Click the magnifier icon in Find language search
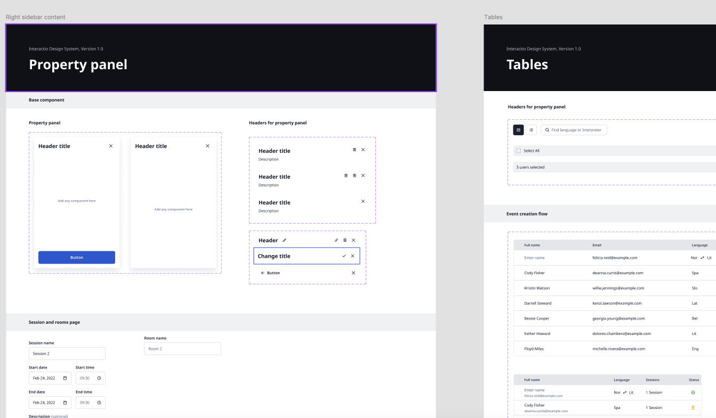716x418 pixels. [547, 130]
